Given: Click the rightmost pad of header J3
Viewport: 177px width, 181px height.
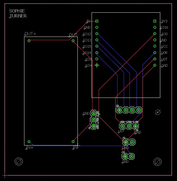Looking at the screenshot, I should click(139, 110).
